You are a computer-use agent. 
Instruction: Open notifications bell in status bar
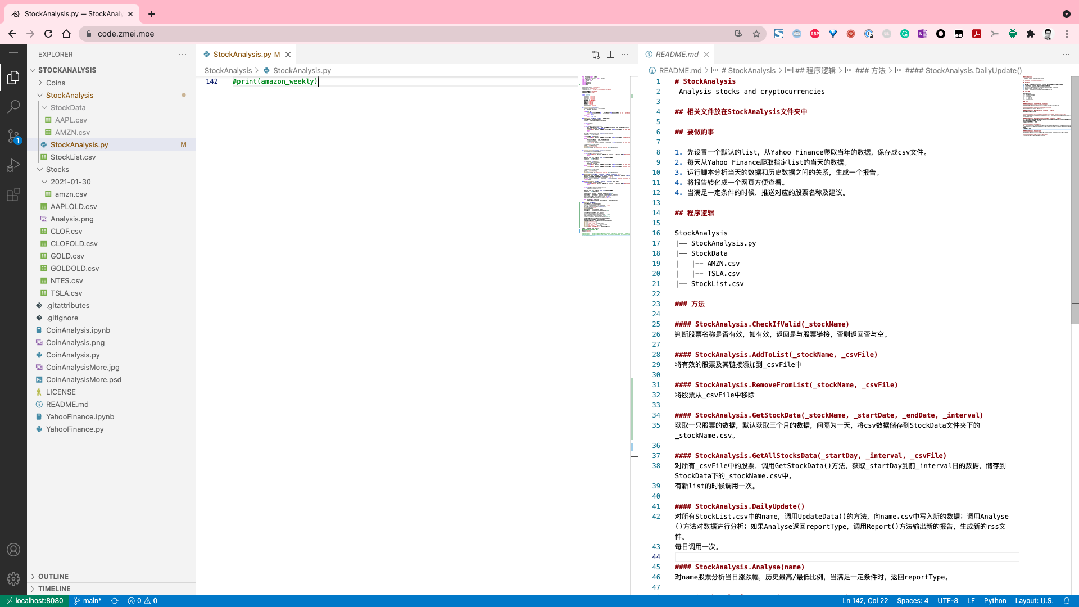1066,601
